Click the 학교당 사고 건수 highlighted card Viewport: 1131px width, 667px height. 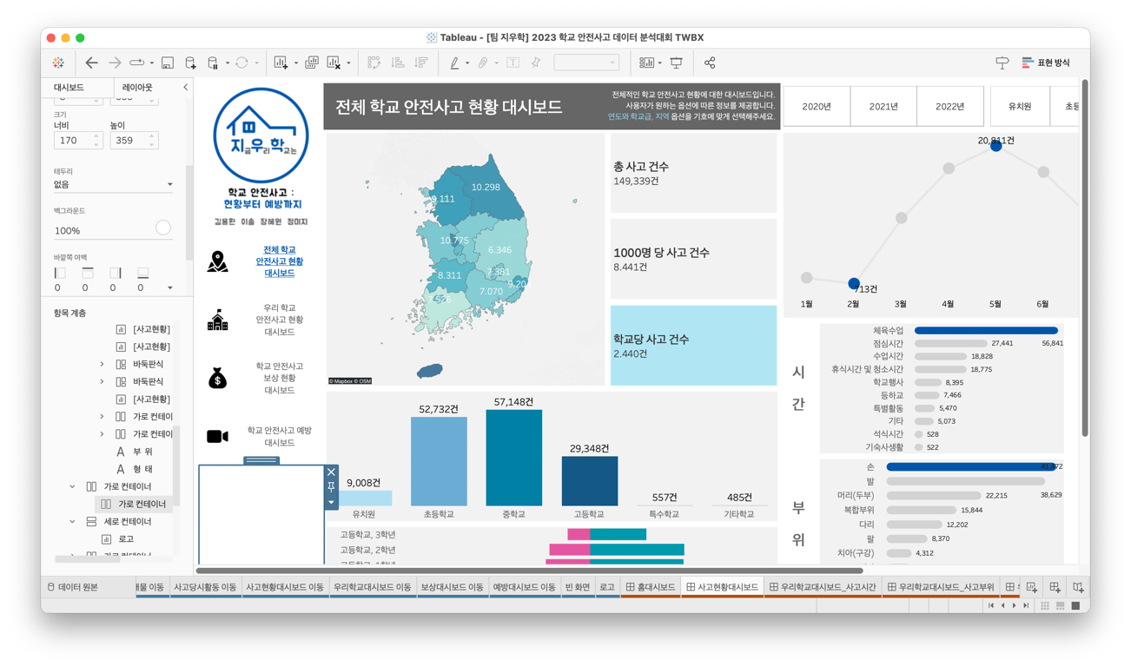[693, 346]
